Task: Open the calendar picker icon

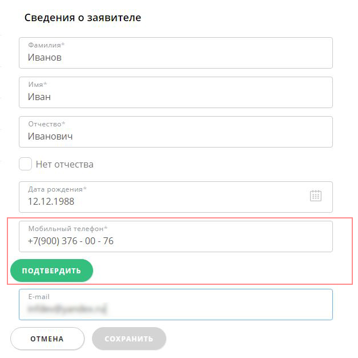Action: [316, 196]
